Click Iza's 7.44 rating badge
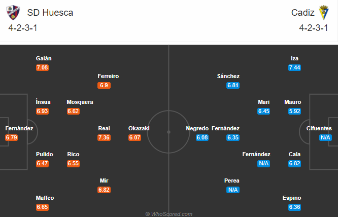Screen dimensions: 338x217 295,67
